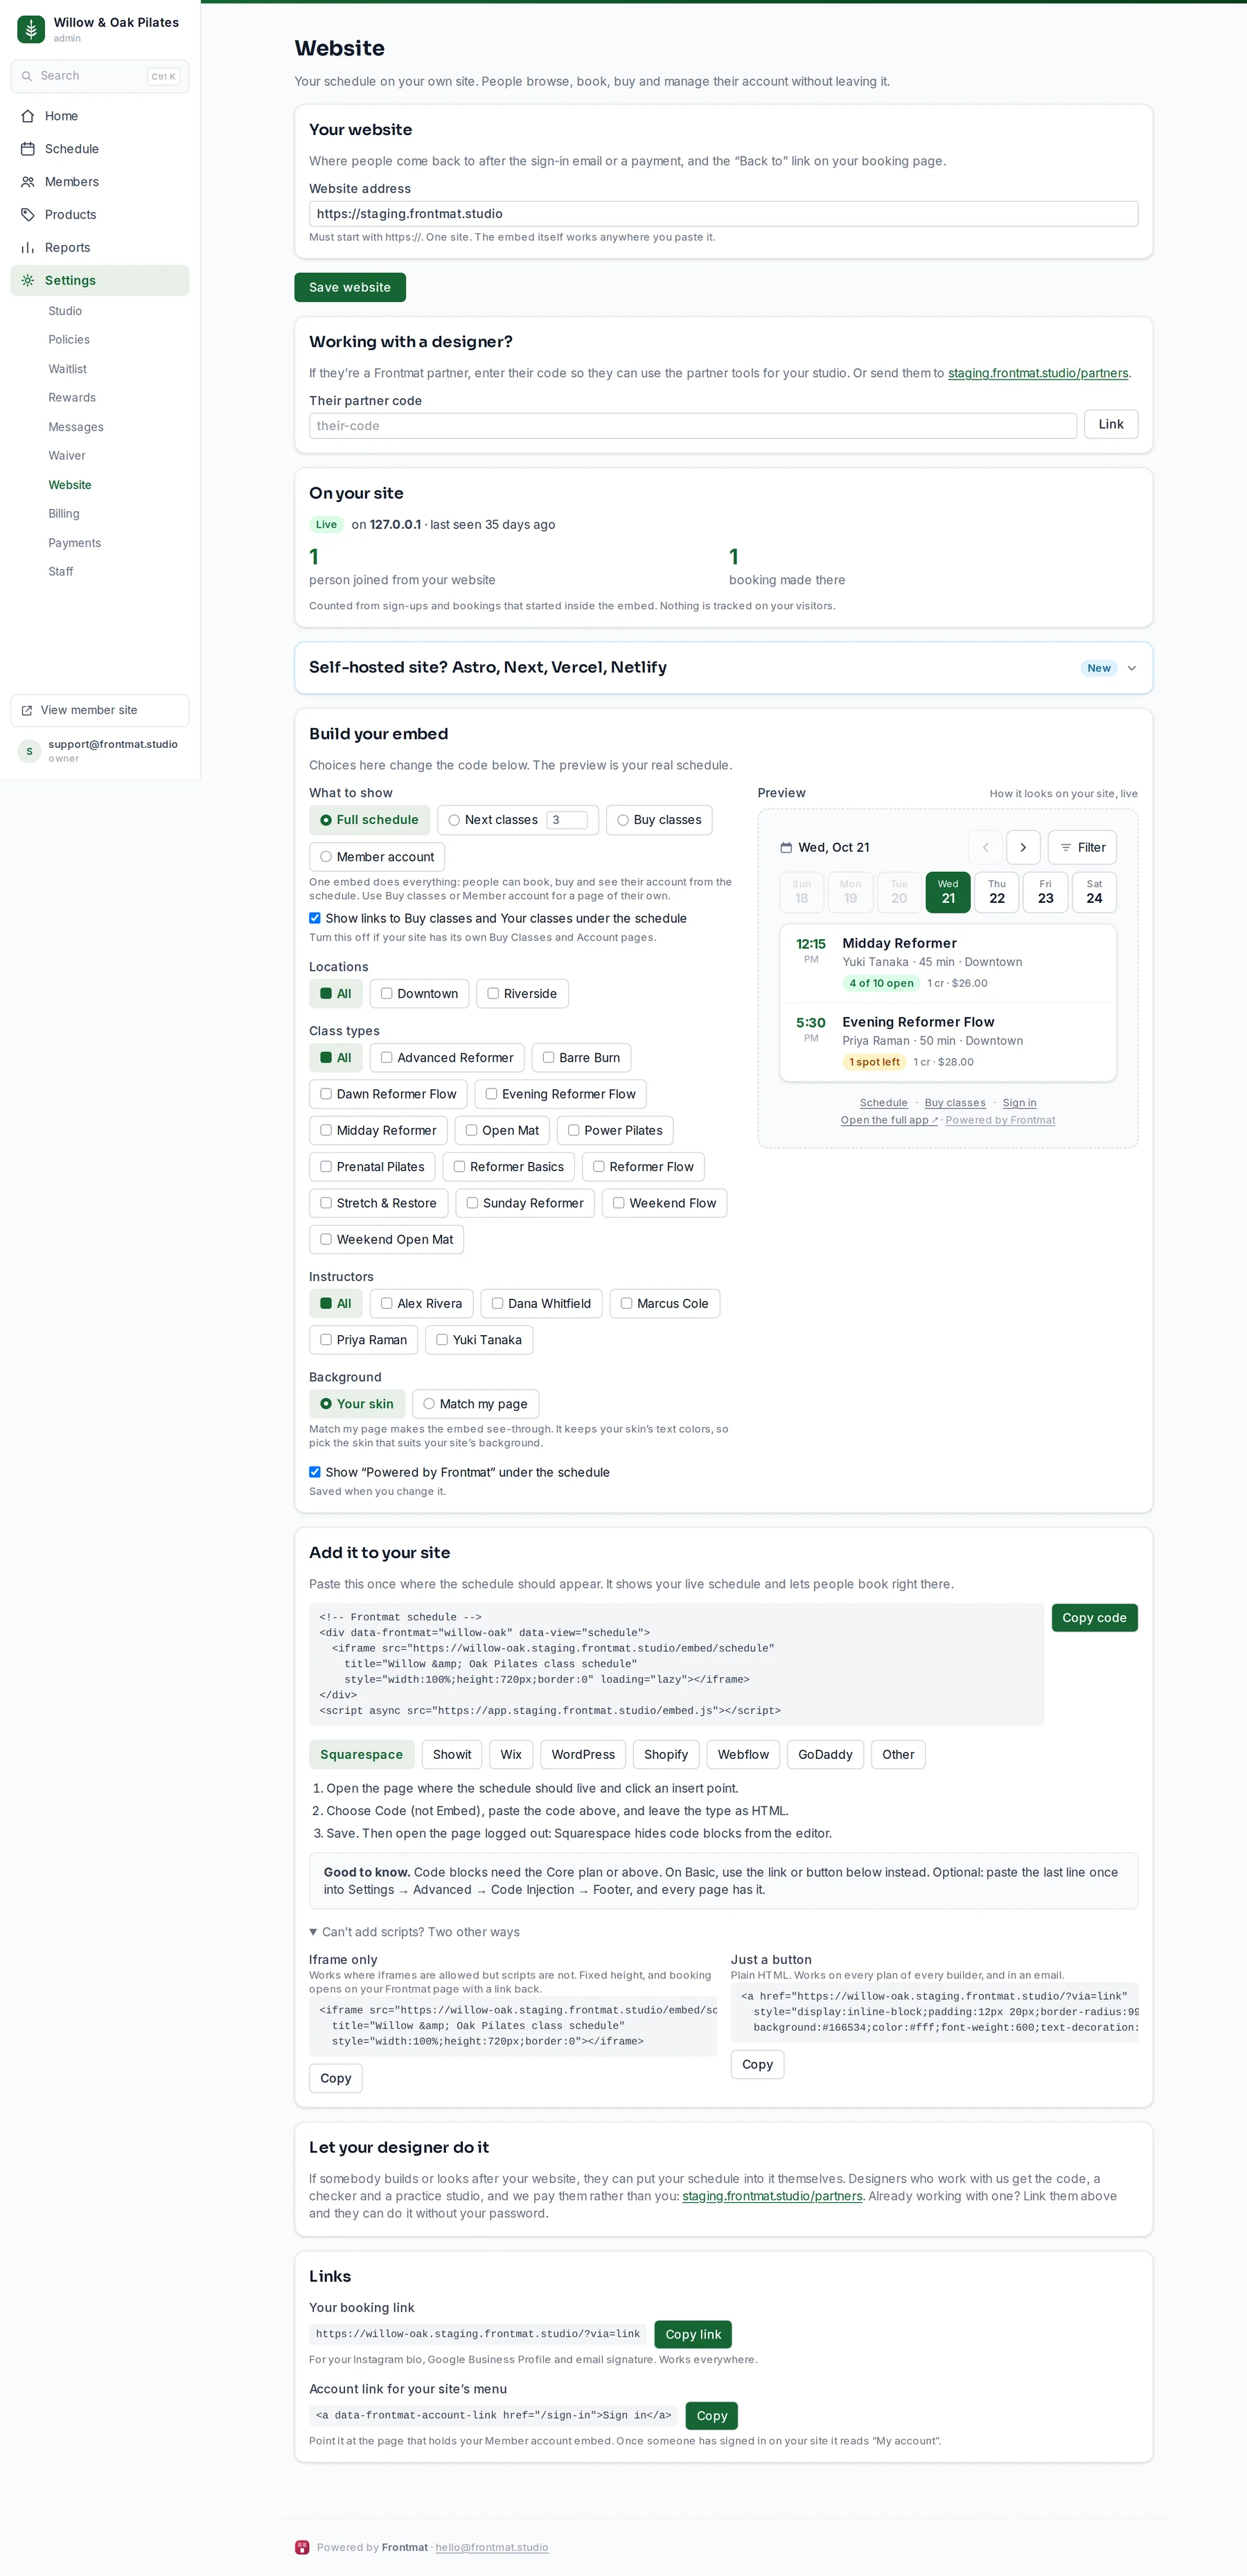Switch to the Wix instructions tab
1247x2576 pixels.
click(511, 1754)
